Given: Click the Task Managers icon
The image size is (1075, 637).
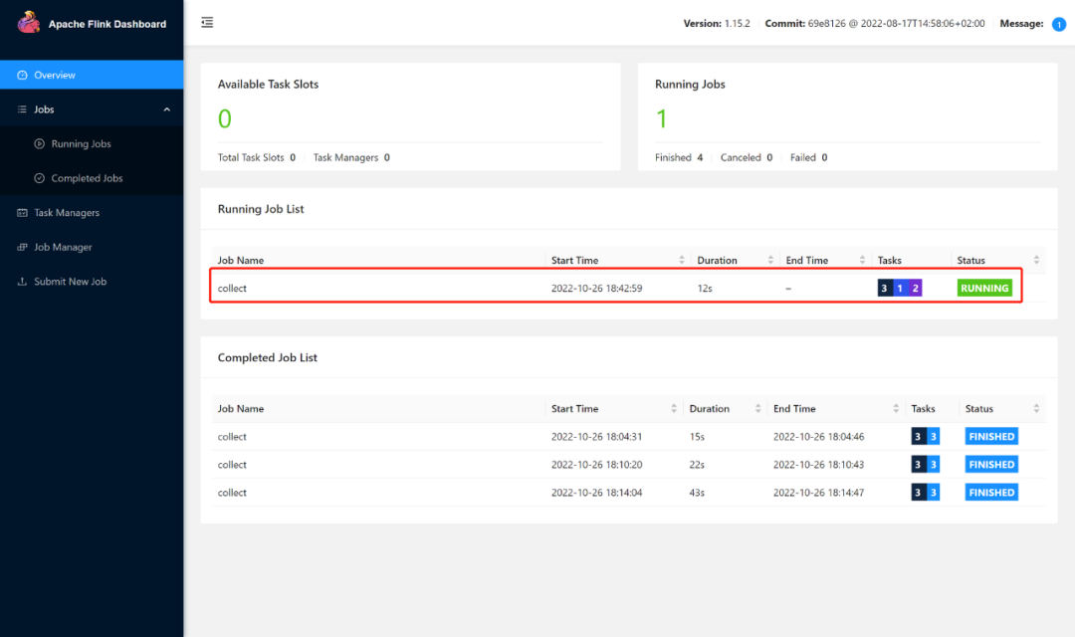Looking at the screenshot, I should [23, 213].
